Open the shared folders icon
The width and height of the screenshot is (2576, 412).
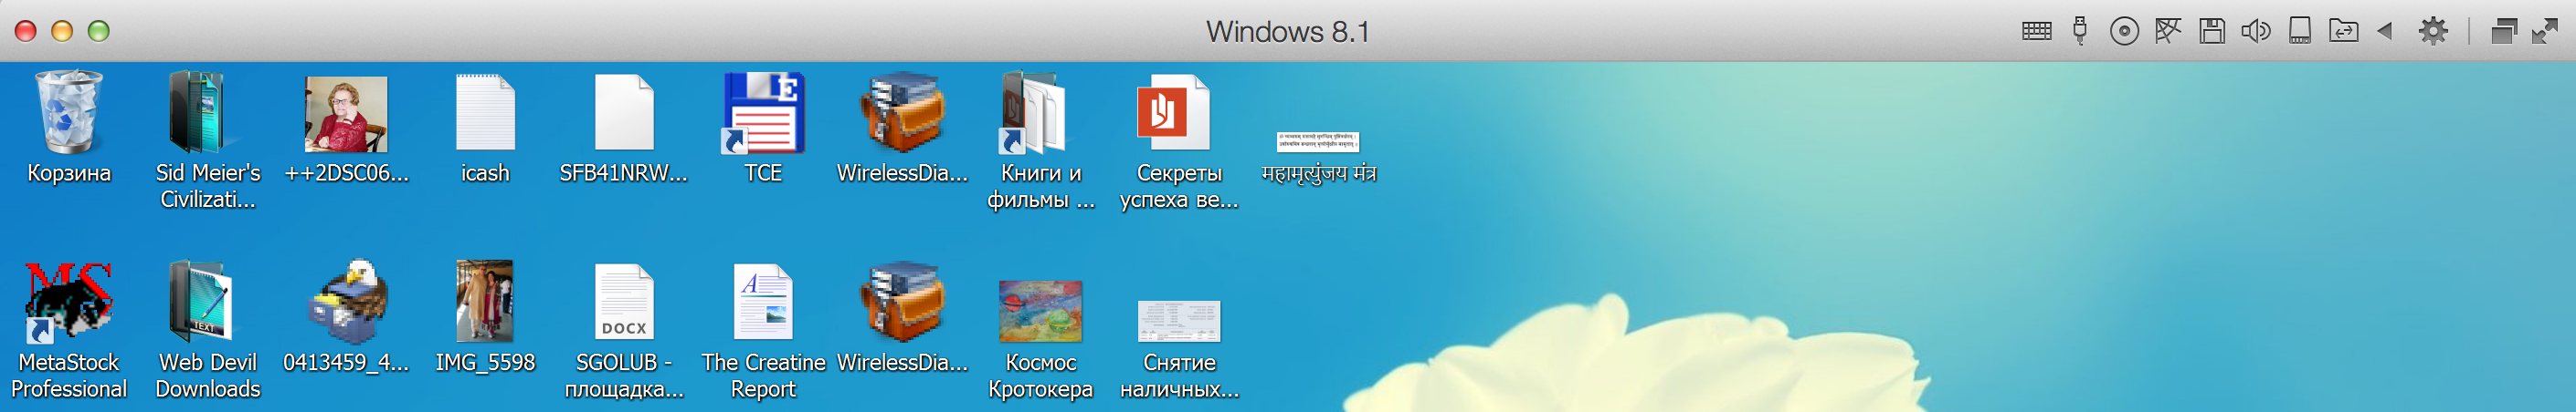pos(2344,31)
